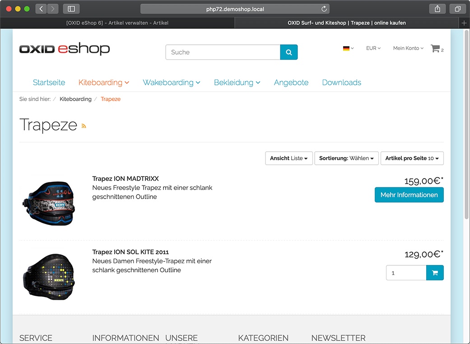
Task: Open the Trapez ION MADTRIXX product thumbnail
Action: coord(50,203)
